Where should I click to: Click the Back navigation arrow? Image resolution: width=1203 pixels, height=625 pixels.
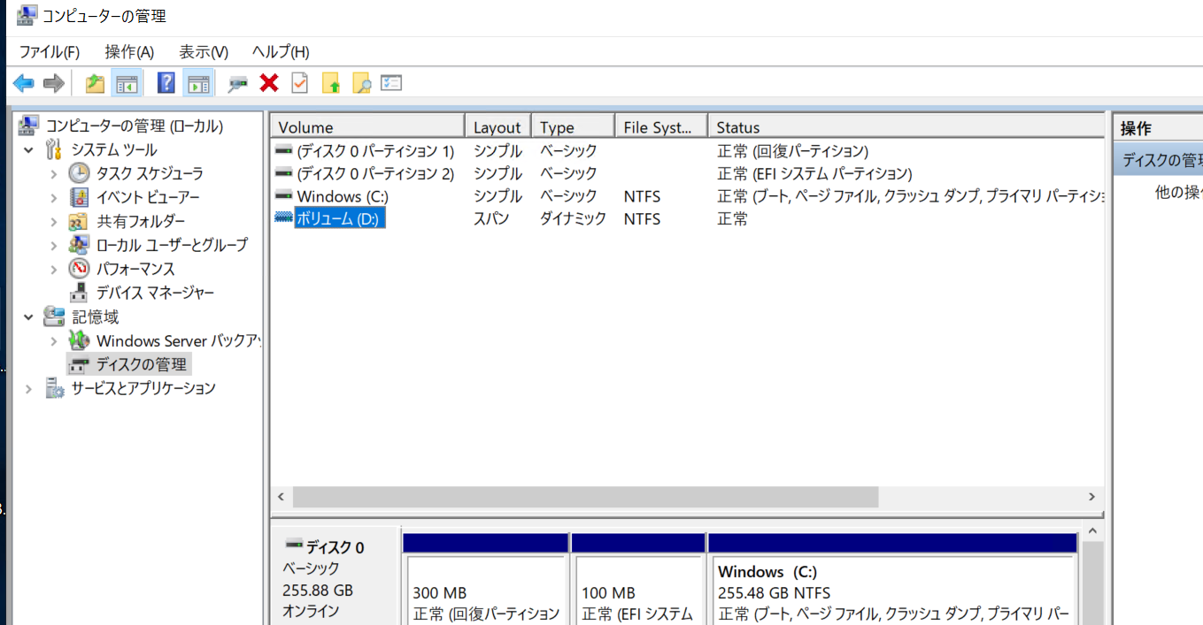(x=24, y=82)
